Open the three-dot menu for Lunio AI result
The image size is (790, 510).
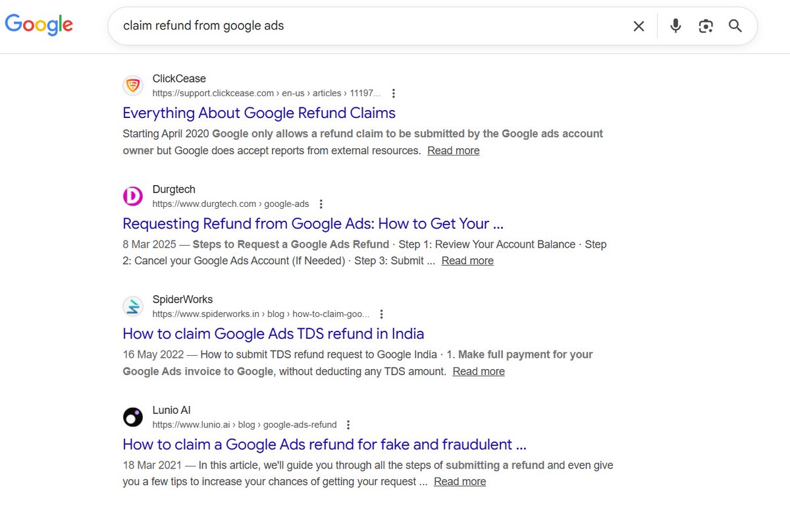[348, 425]
